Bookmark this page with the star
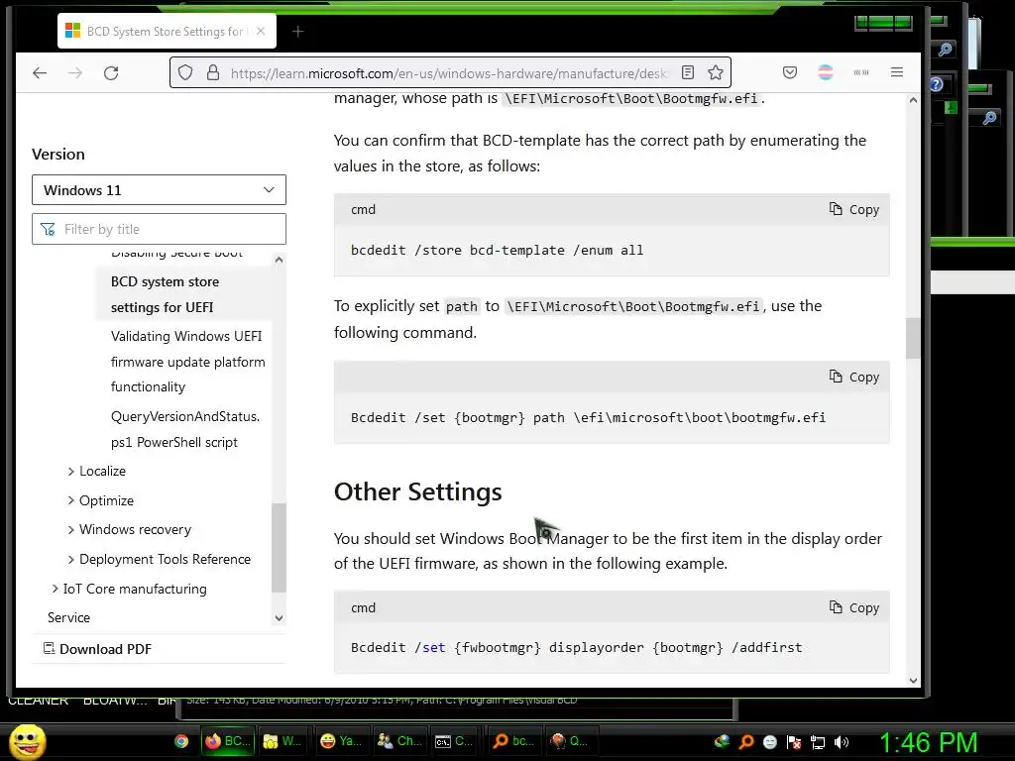The height and width of the screenshot is (761, 1015). pyautogui.click(x=716, y=72)
